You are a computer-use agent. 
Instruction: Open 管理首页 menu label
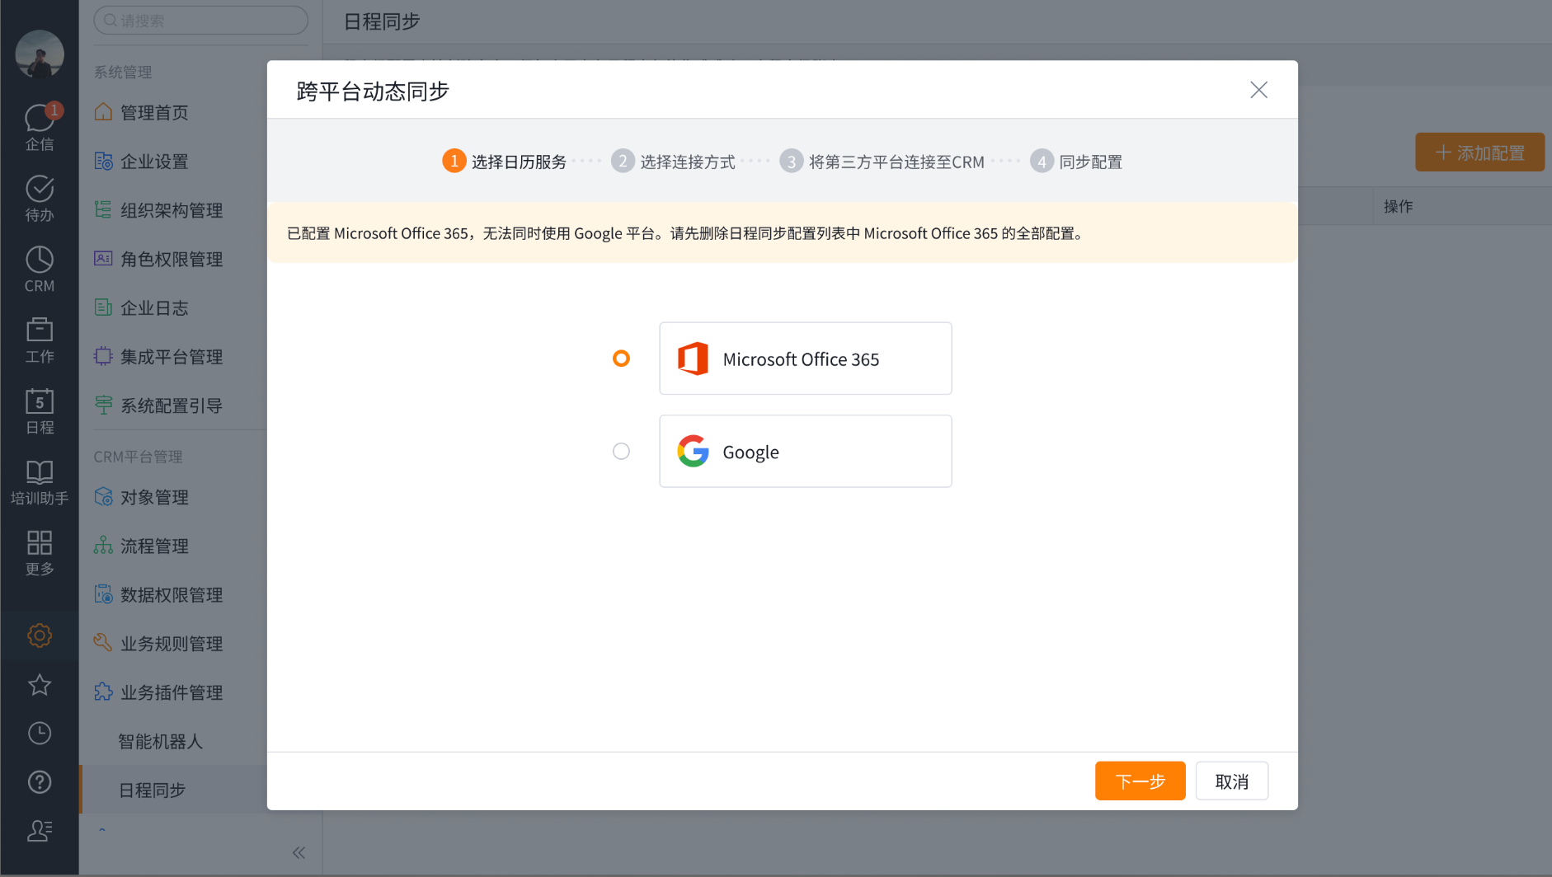(154, 112)
